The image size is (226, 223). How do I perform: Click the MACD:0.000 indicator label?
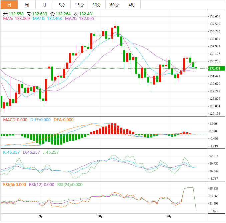(15, 120)
